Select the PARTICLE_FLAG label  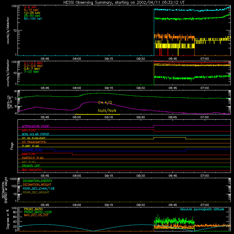click(x=33, y=158)
